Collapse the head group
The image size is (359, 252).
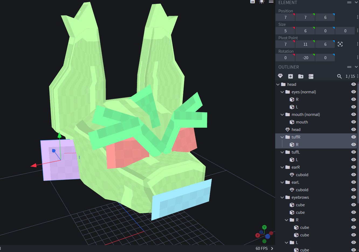pos(278,84)
